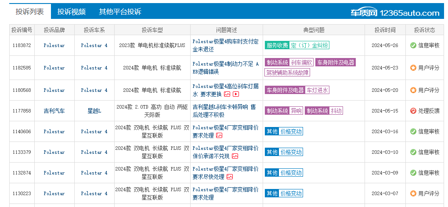Click the 投诉时间 column header
The width and height of the screenshot is (448, 207).
coord(385,30)
